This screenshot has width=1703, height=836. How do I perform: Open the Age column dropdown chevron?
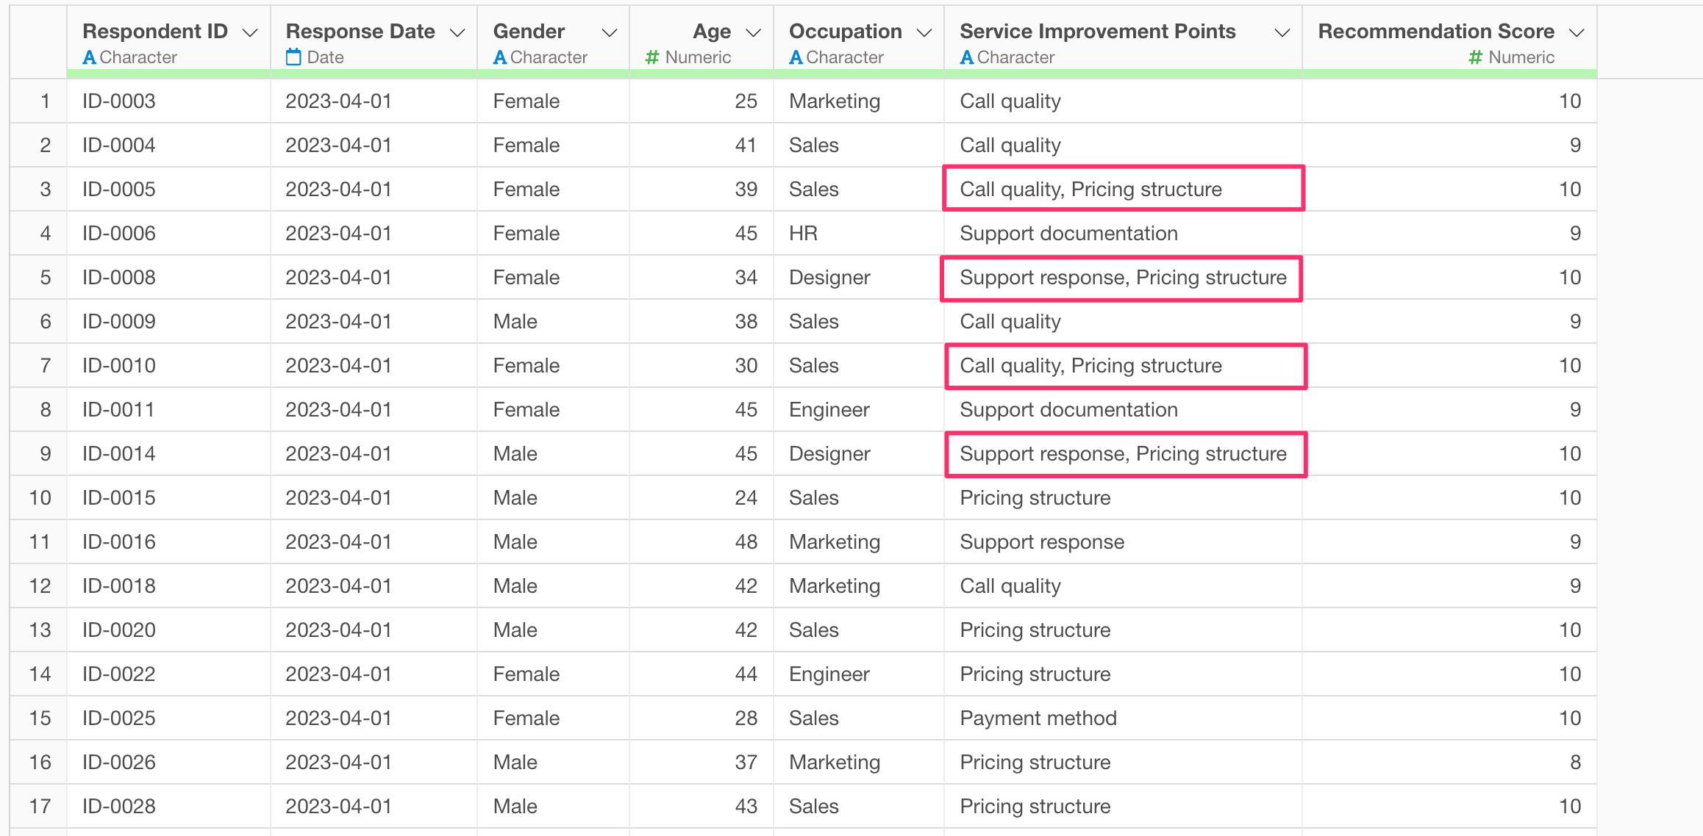tap(753, 33)
